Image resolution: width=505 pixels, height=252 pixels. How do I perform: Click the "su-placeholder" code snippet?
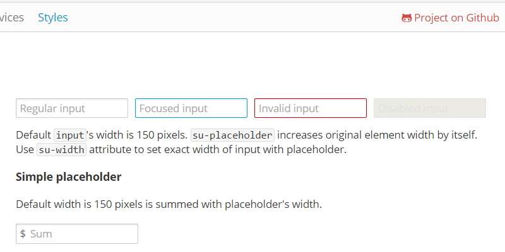click(x=232, y=135)
